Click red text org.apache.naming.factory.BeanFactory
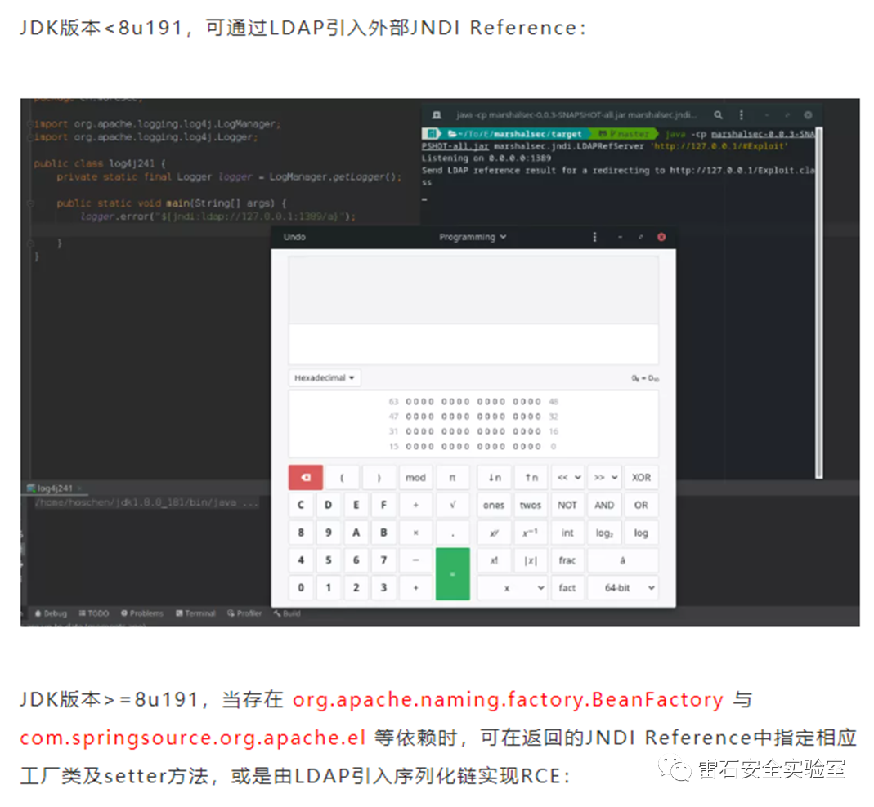 [x=508, y=699]
